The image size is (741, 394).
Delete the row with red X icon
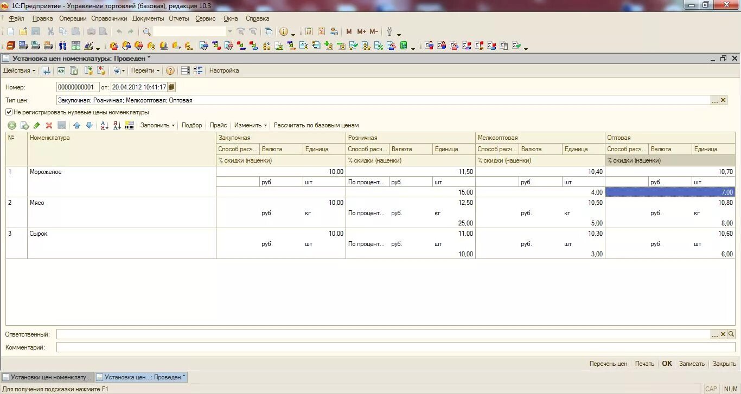click(x=49, y=125)
